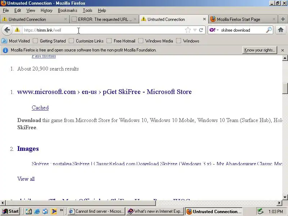This screenshot has height=216, width=288.
Task: Go back using the back arrow button
Action: tap(7, 30)
